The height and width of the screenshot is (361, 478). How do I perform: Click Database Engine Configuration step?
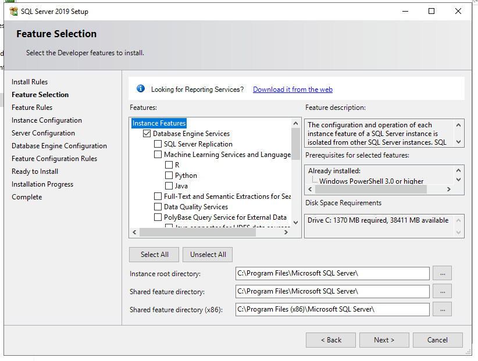59,146
